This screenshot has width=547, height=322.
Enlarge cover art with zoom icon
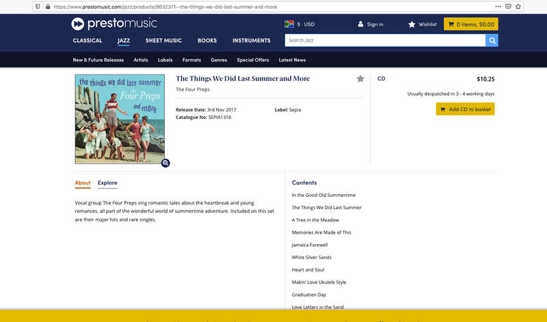(165, 163)
